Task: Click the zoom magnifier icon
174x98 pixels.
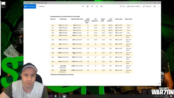Action: 83,6
